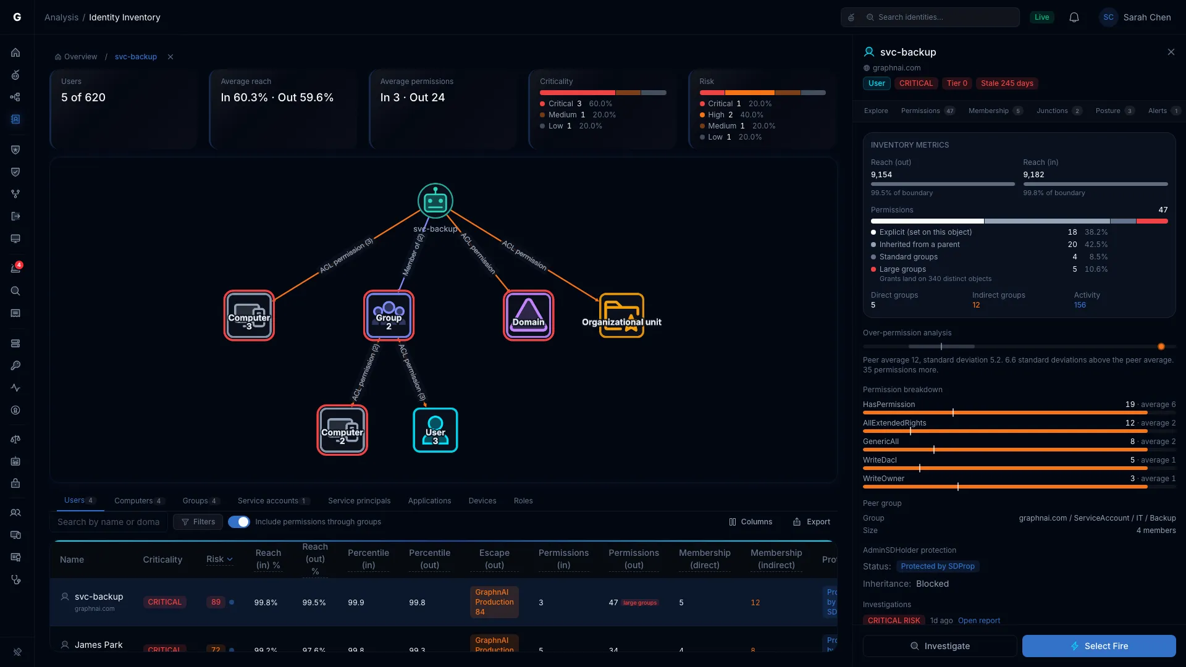Open the certificate sidebar icon
The width and height of the screenshot is (1186, 667).
pos(15,557)
